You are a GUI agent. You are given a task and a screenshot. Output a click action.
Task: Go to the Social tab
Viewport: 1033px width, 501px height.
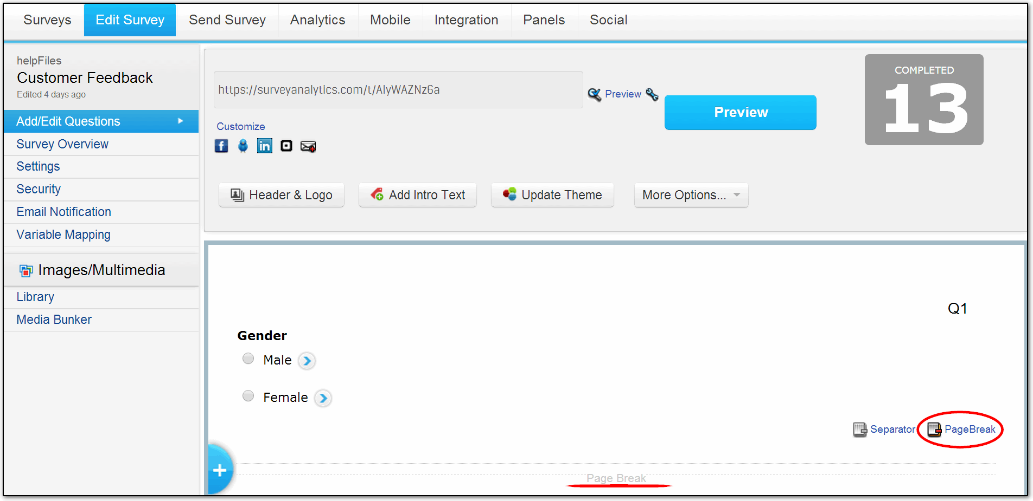tap(608, 20)
